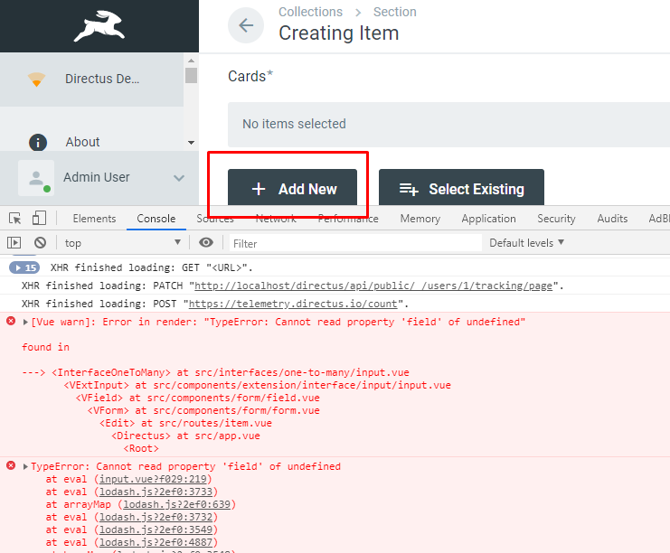
Task: Switch to the Elements tab
Action: 94,219
